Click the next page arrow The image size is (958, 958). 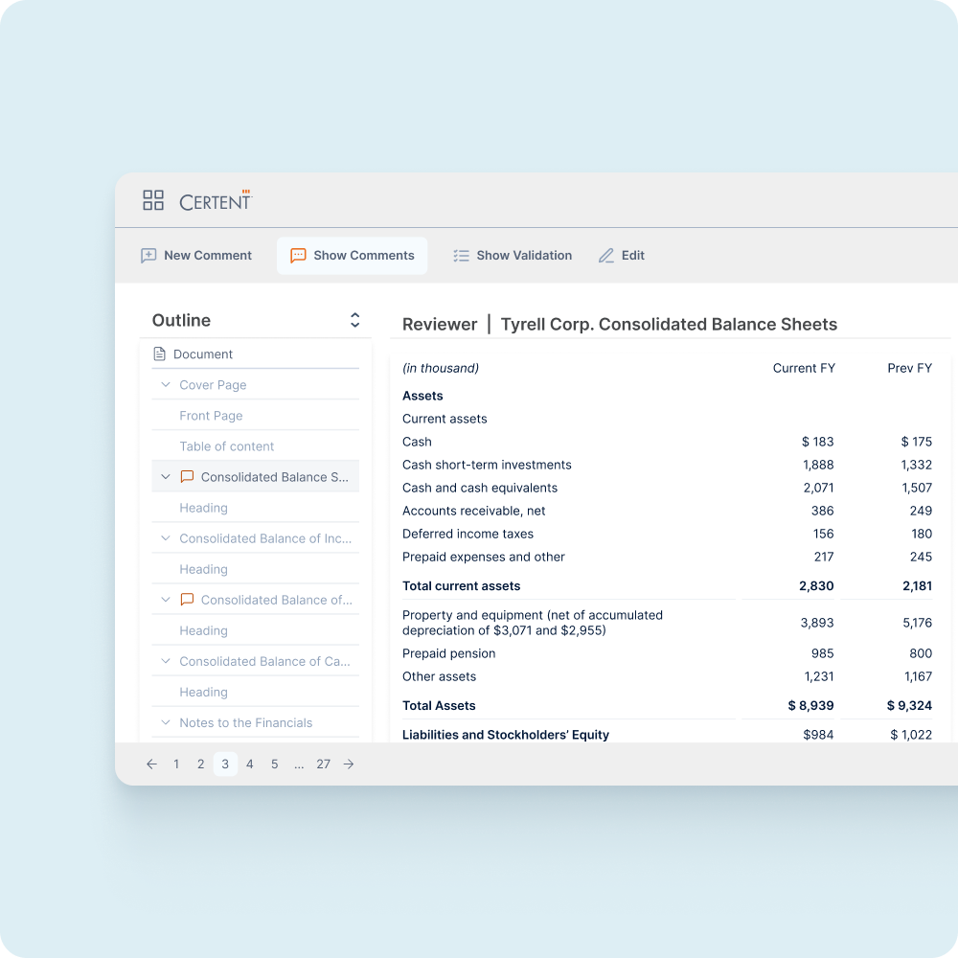[348, 764]
